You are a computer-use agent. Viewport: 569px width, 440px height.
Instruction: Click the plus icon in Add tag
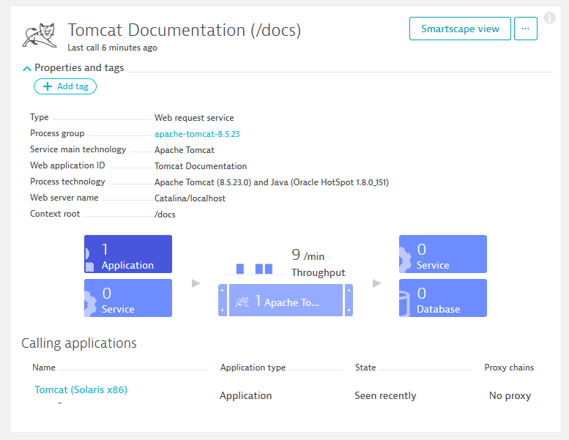(x=48, y=86)
